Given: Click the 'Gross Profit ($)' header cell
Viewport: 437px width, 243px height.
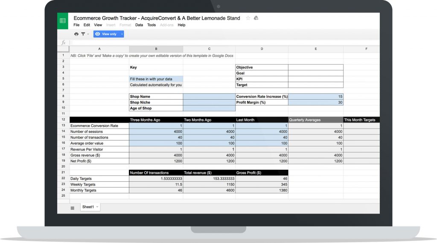Looking at the screenshot, I should (x=262, y=173).
